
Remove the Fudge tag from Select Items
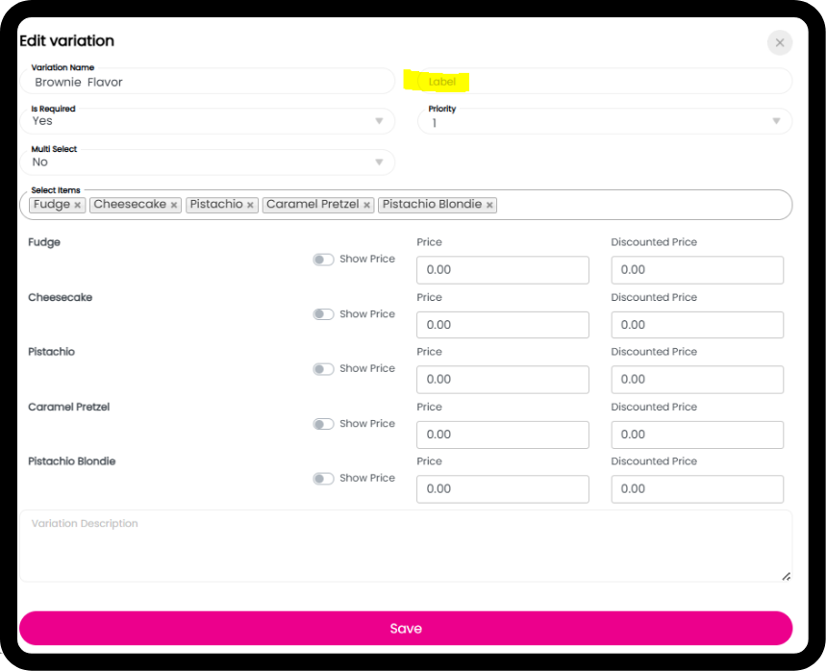coord(78,205)
